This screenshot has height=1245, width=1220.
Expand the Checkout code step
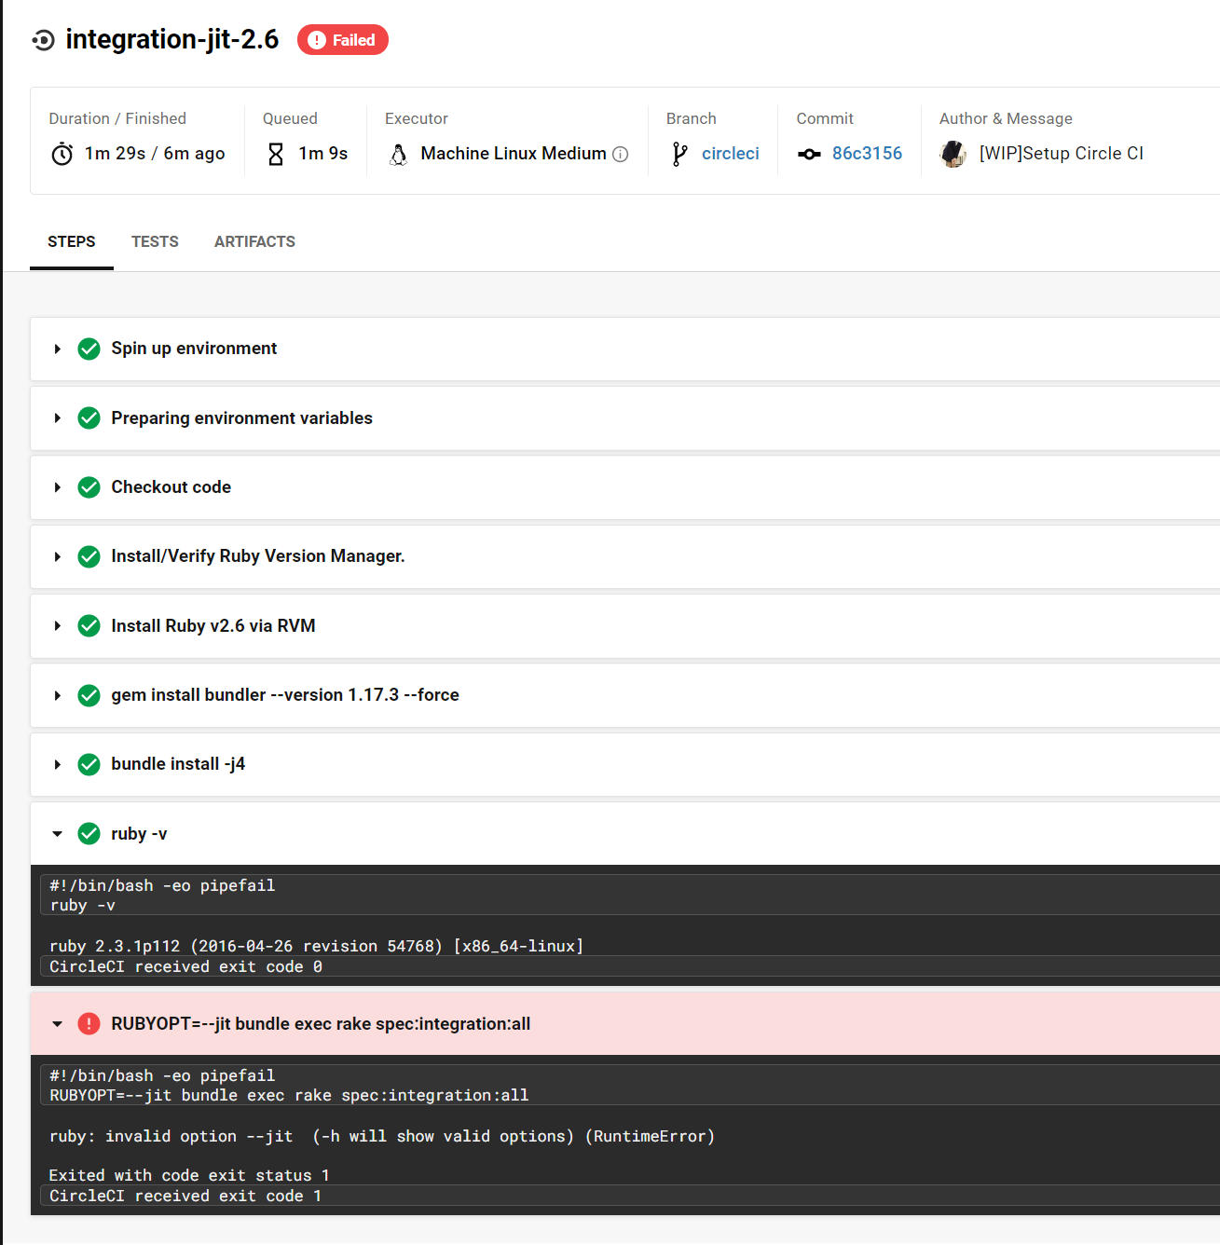click(58, 487)
